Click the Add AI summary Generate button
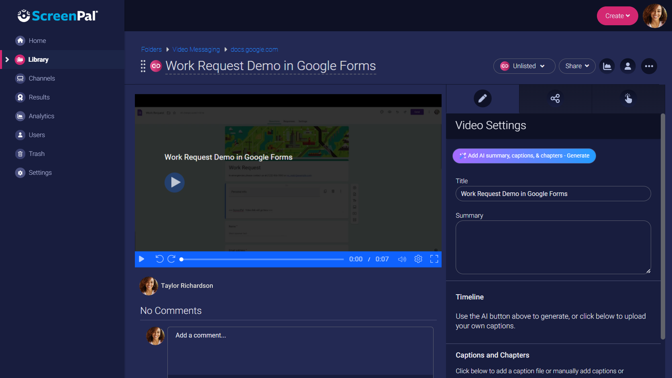The height and width of the screenshot is (378, 672). click(524, 156)
